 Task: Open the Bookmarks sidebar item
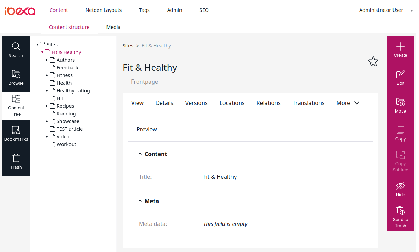point(16,134)
